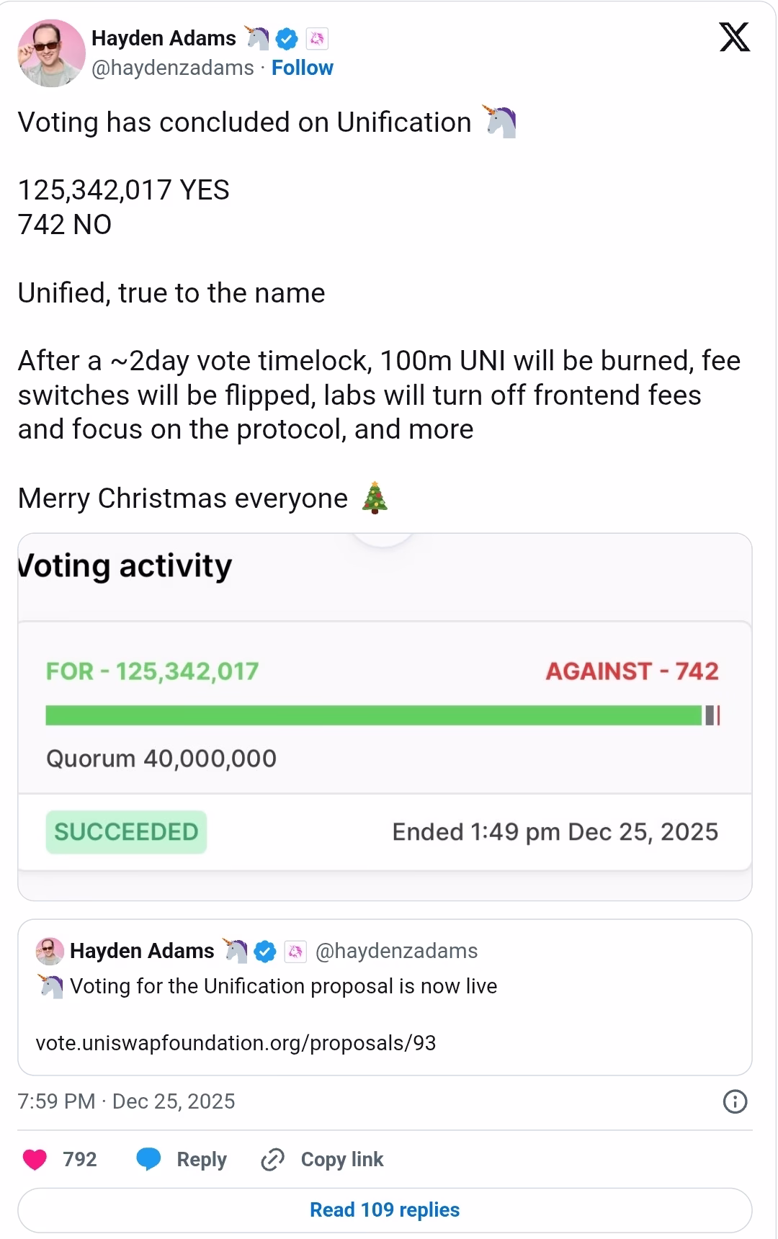Click the blue verified badge in the header

tap(287, 39)
